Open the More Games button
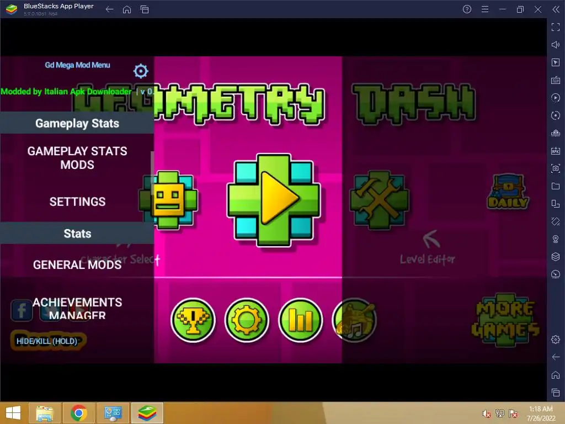This screenshot has height=424, width=565. click(505, 320)
